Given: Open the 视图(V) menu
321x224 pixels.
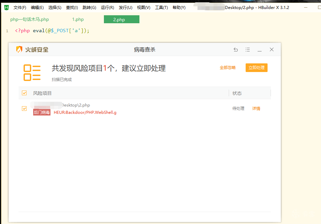Looking at the screenshot, I should pos(143,8).
